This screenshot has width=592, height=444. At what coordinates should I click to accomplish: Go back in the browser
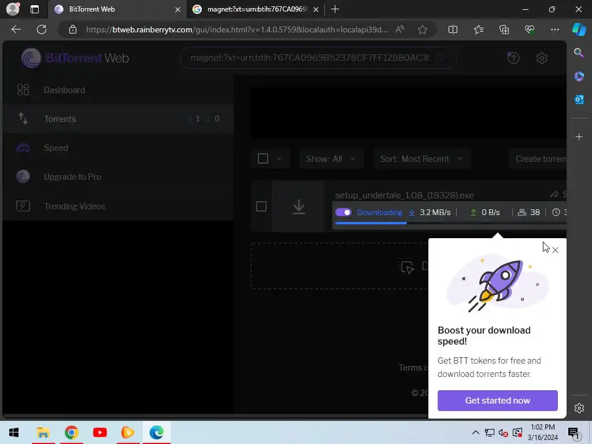coord(16,29)
